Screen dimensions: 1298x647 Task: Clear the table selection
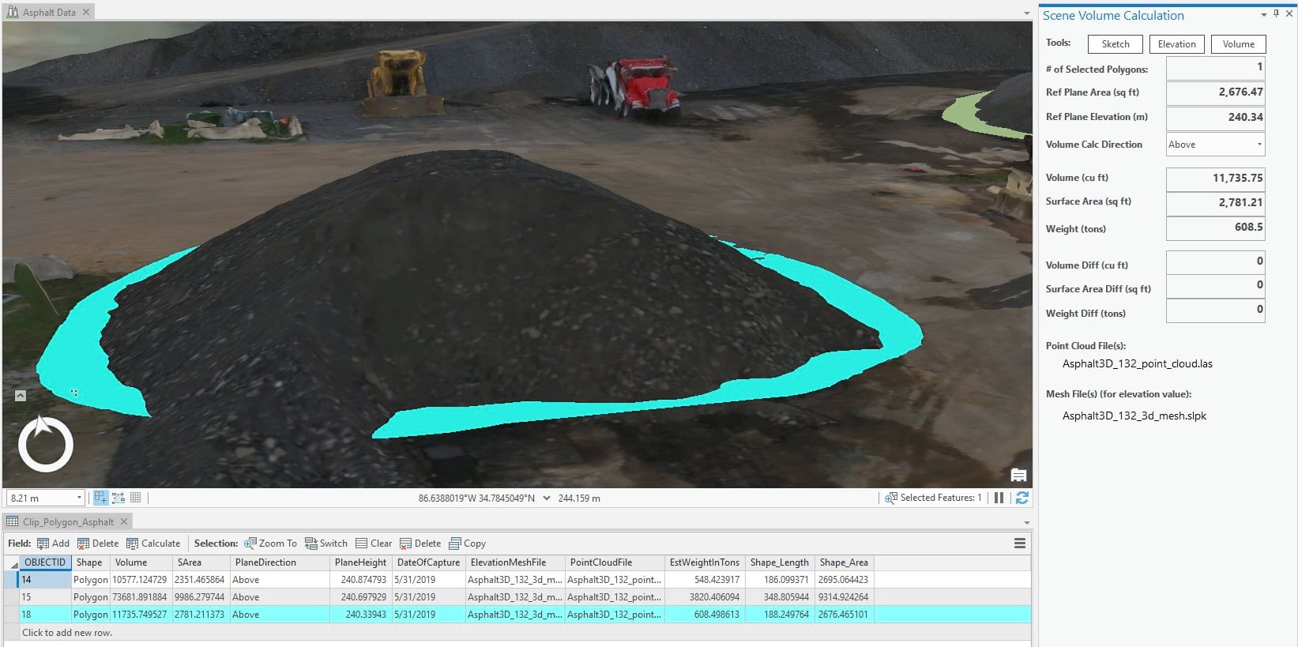click(x=374, y=544)
